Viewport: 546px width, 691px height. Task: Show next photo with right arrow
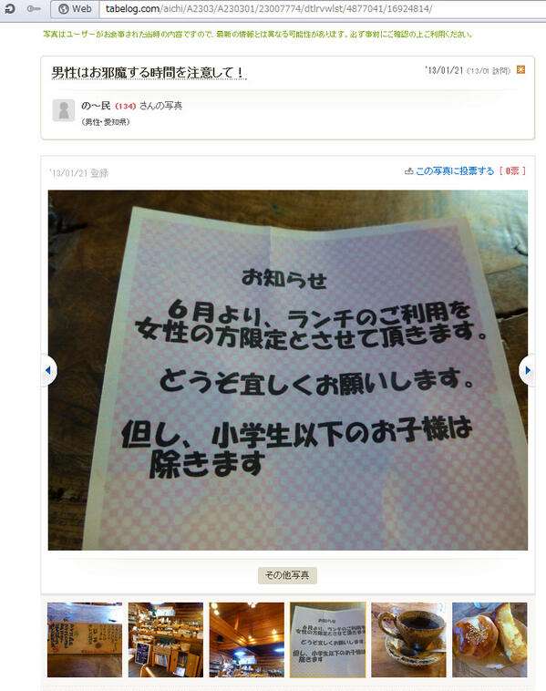528,371
